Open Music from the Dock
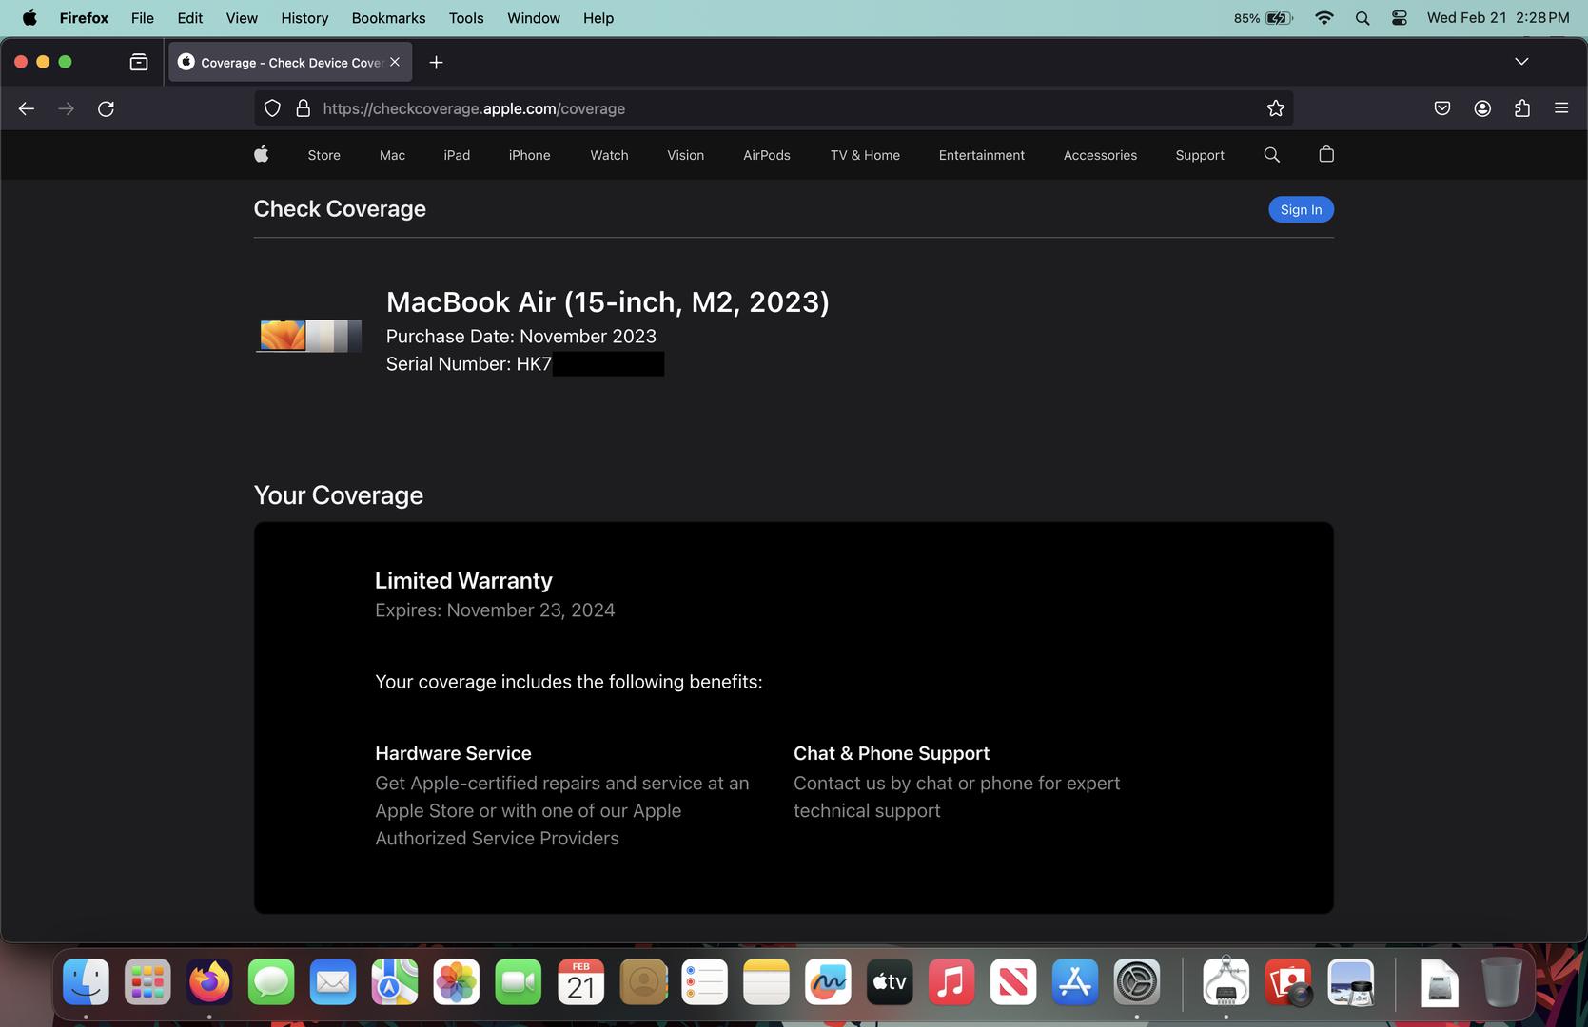This screenshot has width=1588, height=1027. click(951, 982)
